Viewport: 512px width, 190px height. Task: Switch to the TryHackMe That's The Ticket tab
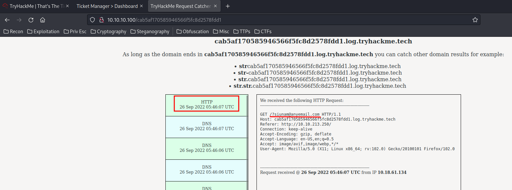(37, 6)
